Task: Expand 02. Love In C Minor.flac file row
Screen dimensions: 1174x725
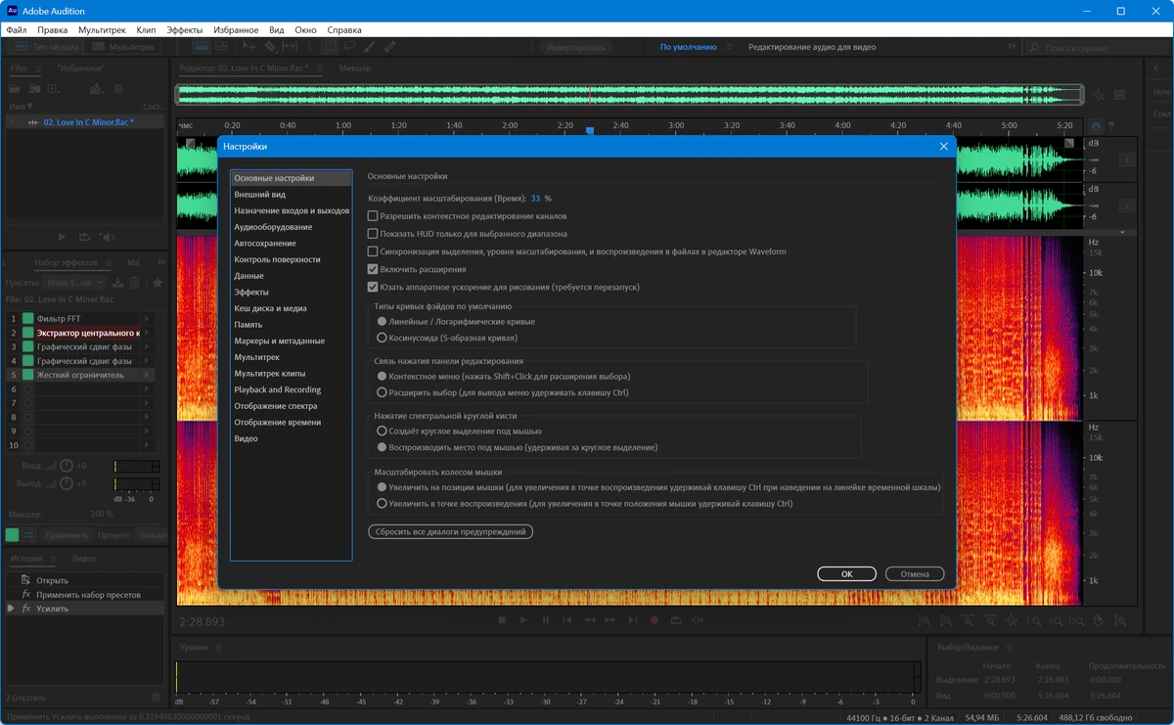Action: pyautogui.click(x=11, y=122)
